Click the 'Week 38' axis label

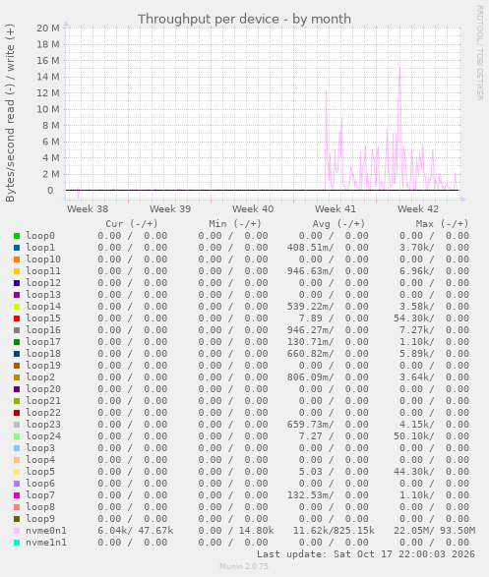[88, 209]
